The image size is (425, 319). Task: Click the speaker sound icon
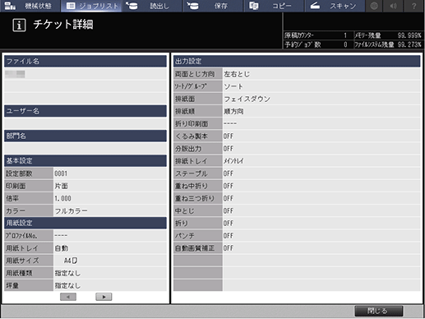[394, 6]
